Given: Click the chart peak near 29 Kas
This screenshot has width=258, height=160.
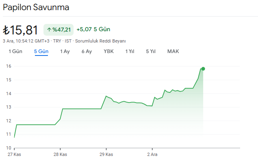Looking at the screenshot, I should coord(106,96).
